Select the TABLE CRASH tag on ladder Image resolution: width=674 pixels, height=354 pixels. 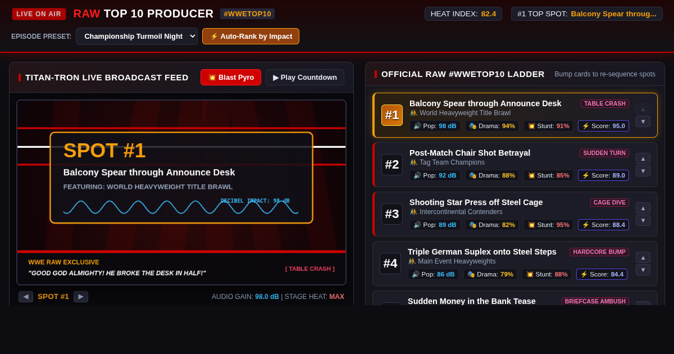point(605,103)
